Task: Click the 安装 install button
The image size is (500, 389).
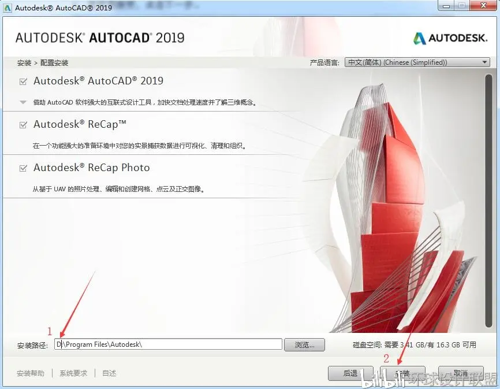Action: tap(402, 373)
